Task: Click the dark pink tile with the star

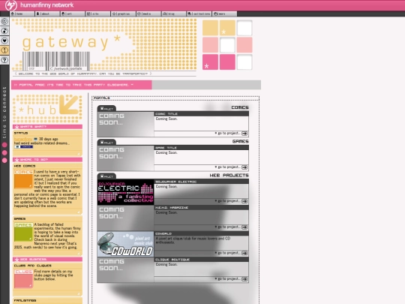Action: (210, 62)
